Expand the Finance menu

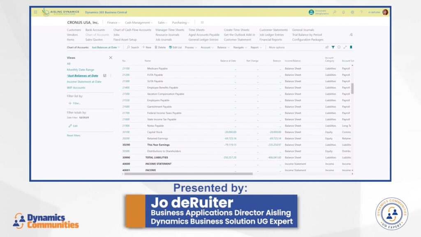click(113, 23)
